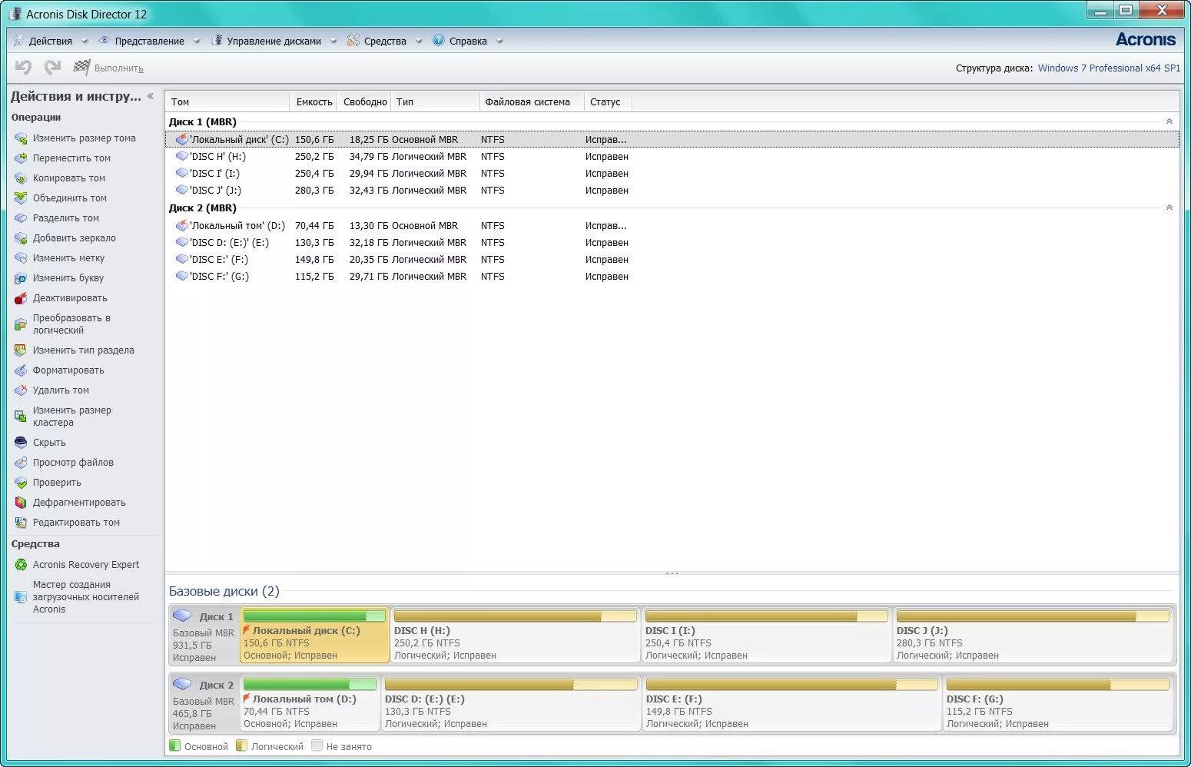The width and height of the screenshot is (1191, 767).
Task: Click the Добавить зеркало icon
Action: [21, 238]
